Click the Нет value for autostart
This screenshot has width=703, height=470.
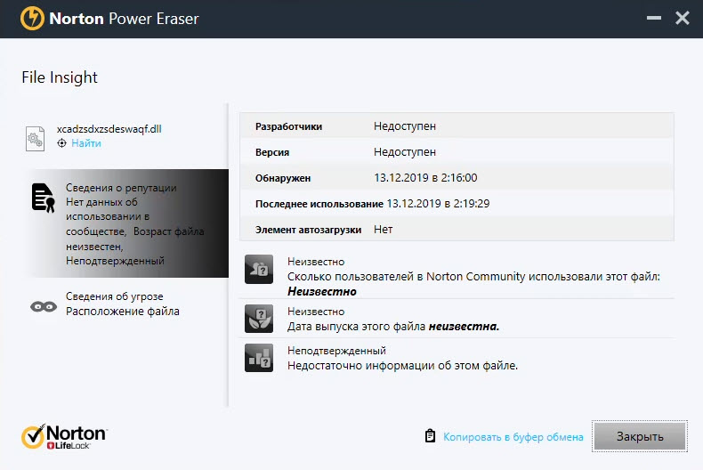384,230
